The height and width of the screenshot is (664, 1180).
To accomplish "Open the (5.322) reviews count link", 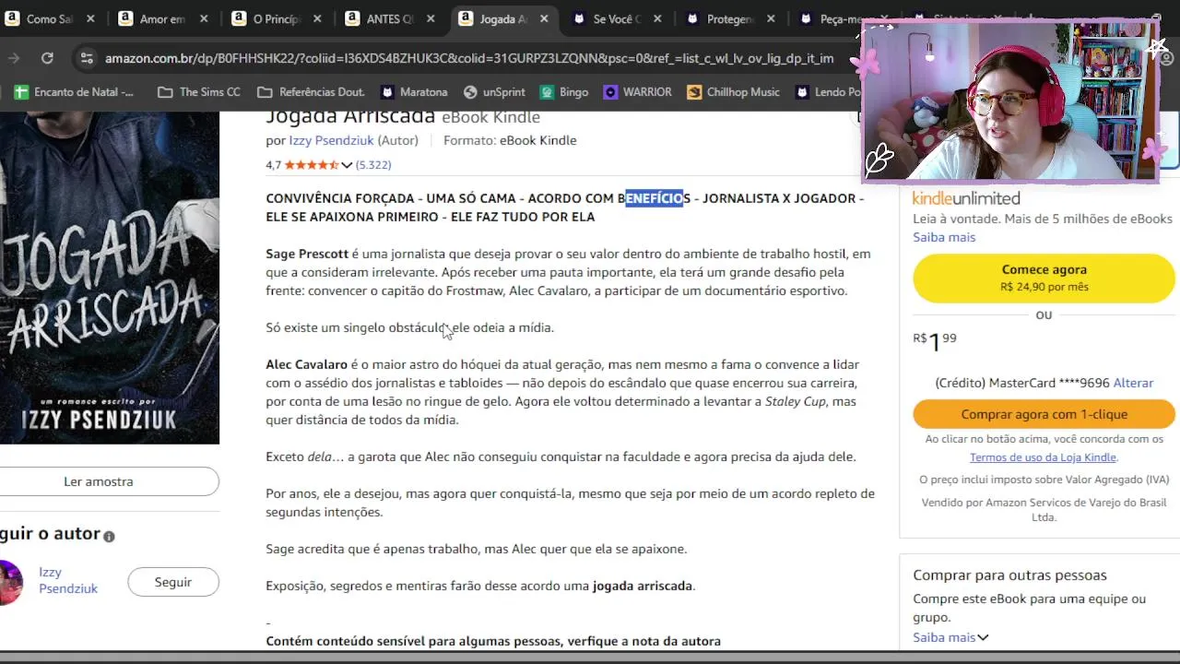I will [x=373, y=165].
